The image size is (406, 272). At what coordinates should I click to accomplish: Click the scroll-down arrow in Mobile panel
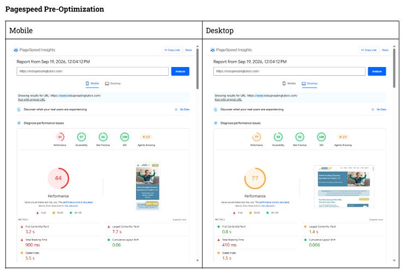click(x=197, y=261)
